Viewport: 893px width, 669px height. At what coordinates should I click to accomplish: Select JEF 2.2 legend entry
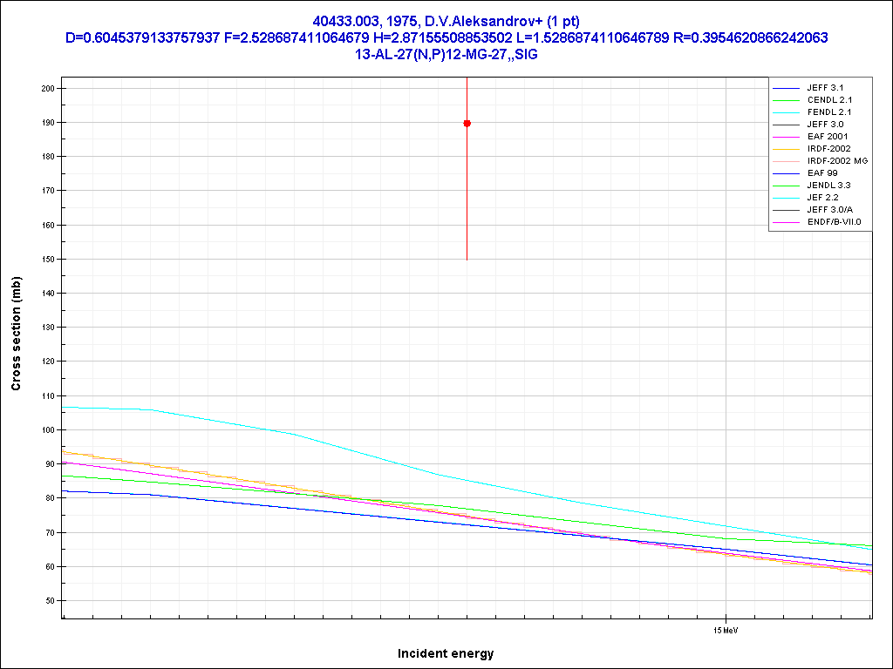click(822, 198)
